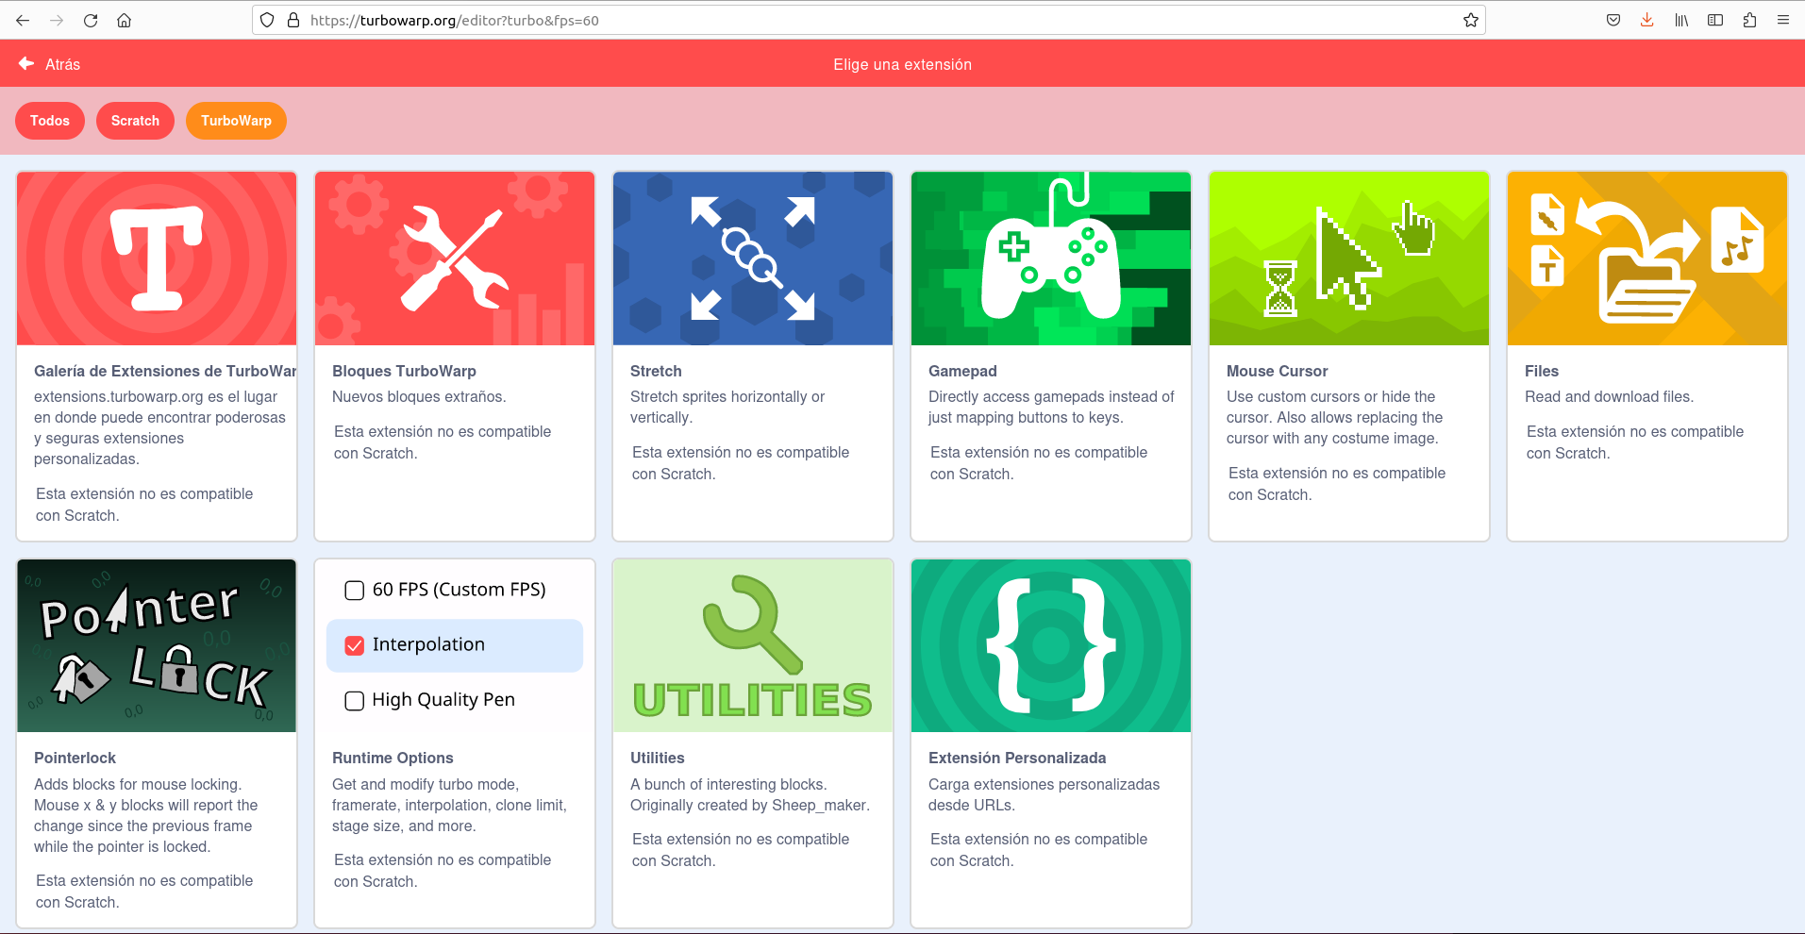Open the library bookshelf icon

1681,20
